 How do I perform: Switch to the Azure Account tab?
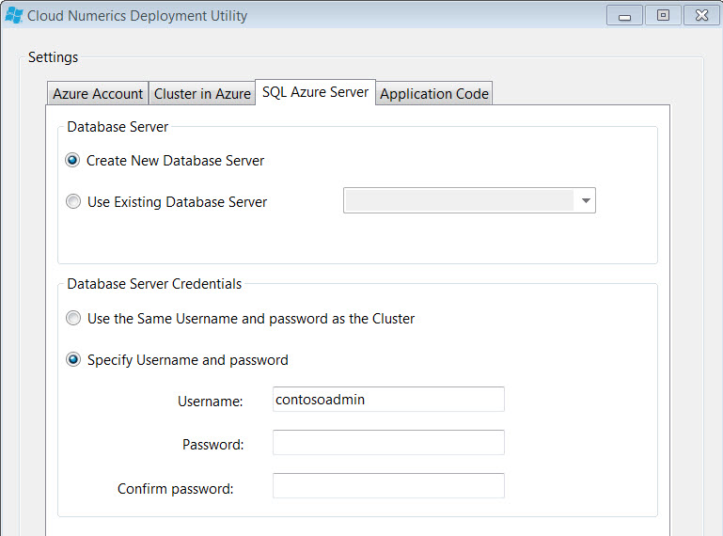98,94
